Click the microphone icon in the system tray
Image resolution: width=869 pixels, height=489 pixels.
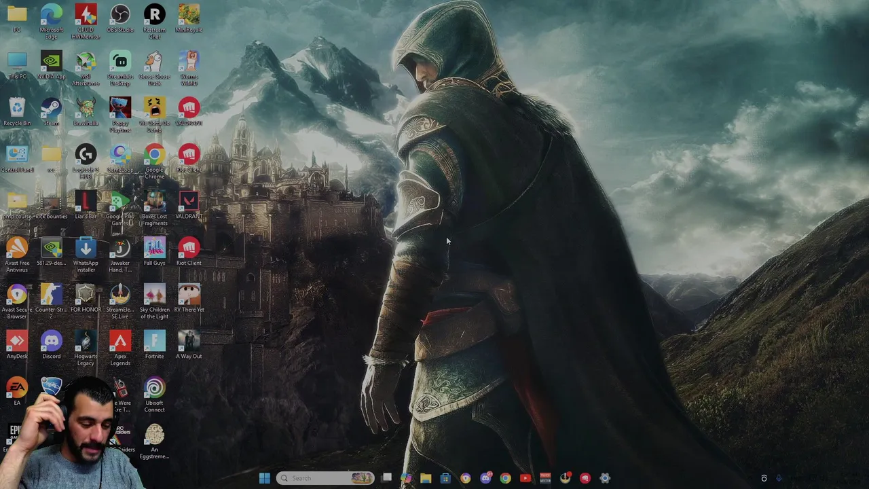[779, 478]
